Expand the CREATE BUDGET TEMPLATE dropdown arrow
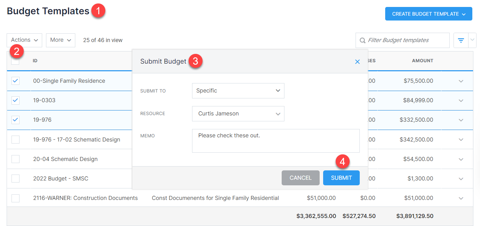Image resolution: width=480 pixels, height=226 pixels. (464, 14)
